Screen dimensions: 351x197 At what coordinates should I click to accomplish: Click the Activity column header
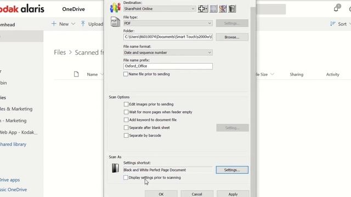333,74
